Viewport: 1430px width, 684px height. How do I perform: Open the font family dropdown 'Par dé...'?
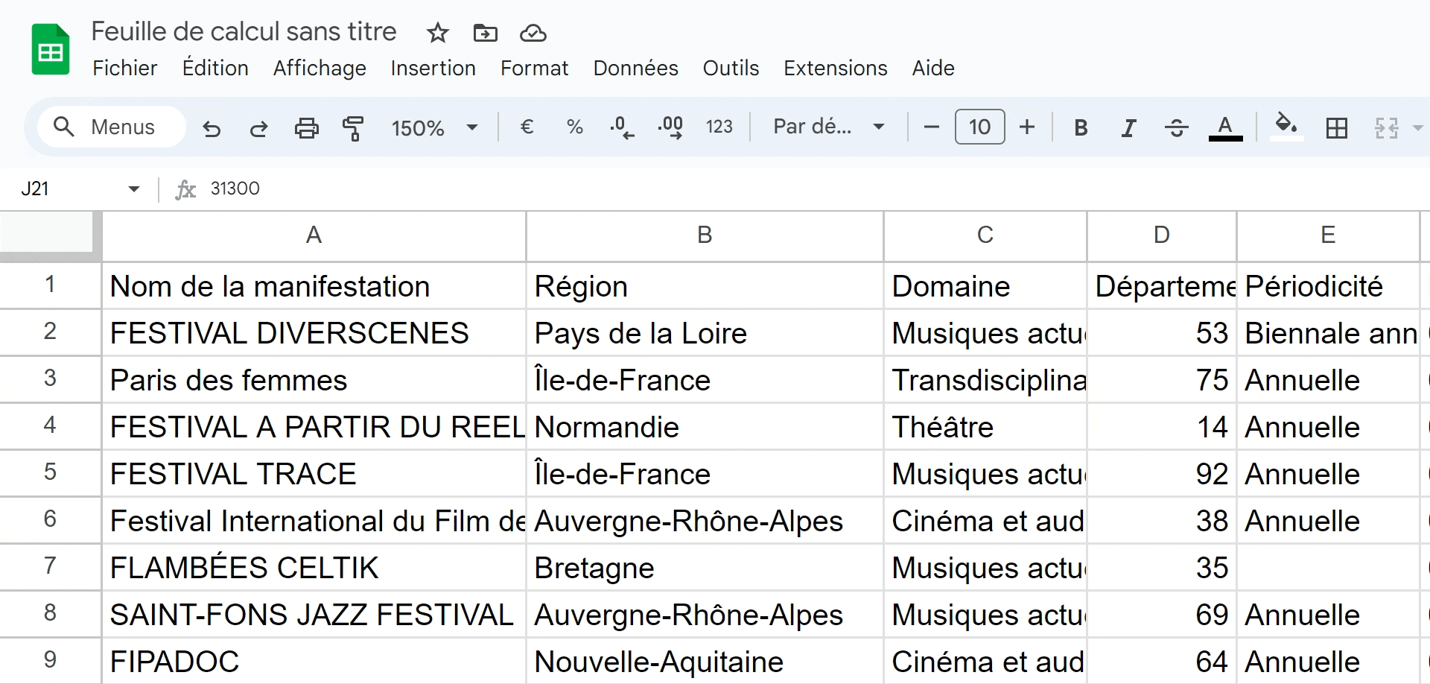tap(828, 127)
